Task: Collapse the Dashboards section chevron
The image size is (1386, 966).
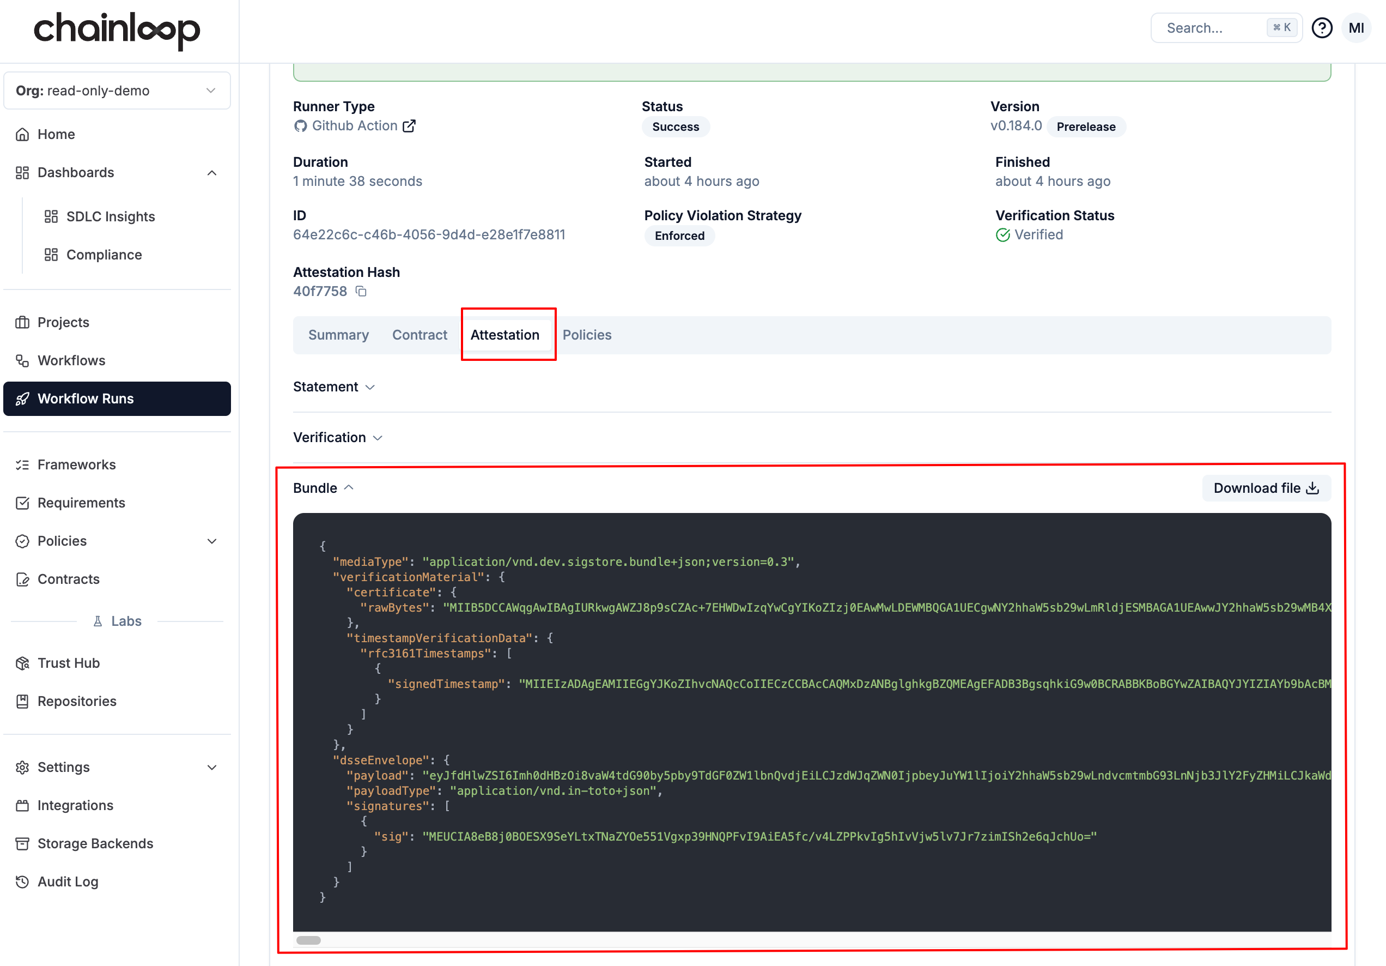Action: point(212,173)
